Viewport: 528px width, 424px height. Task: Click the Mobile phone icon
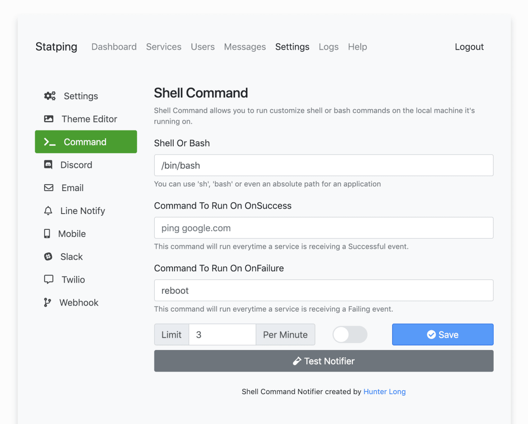click(x=47, y=233)
